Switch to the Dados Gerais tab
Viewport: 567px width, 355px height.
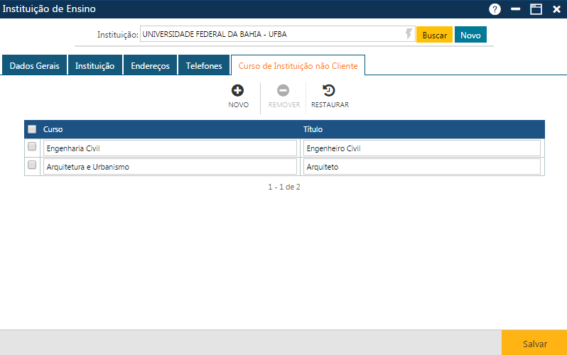coord(34,65)
